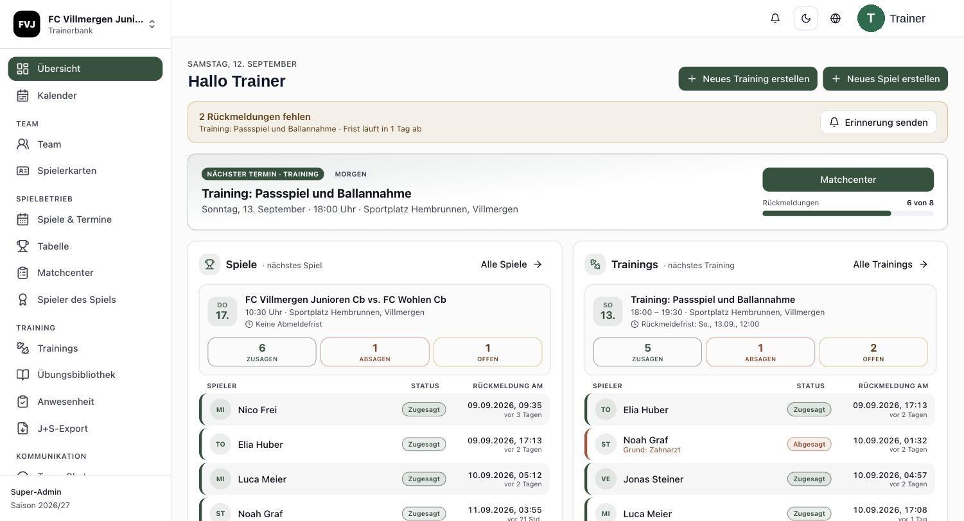Click the J+S-Export file icon
964x521 pixels.
(22, 429)
